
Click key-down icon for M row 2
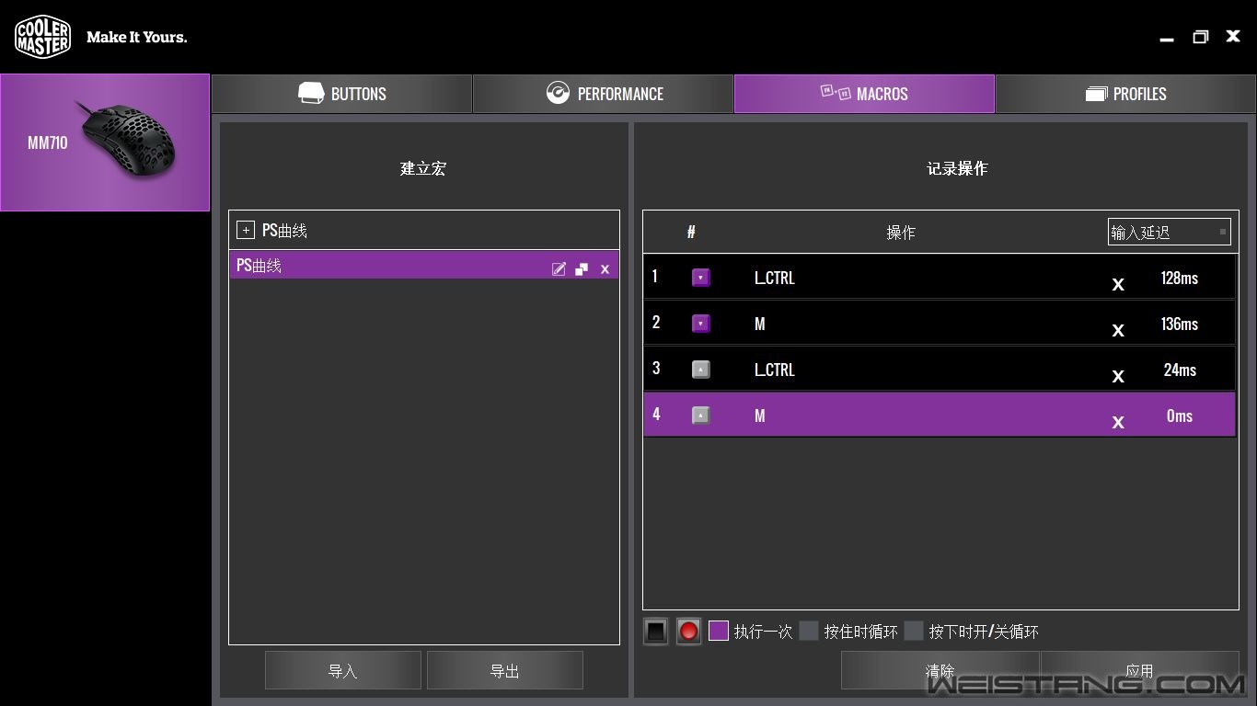tap(701, 324)
